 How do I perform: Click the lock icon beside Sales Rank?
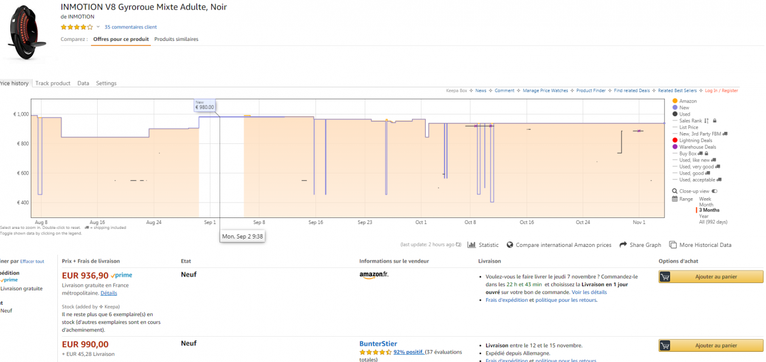715,121
